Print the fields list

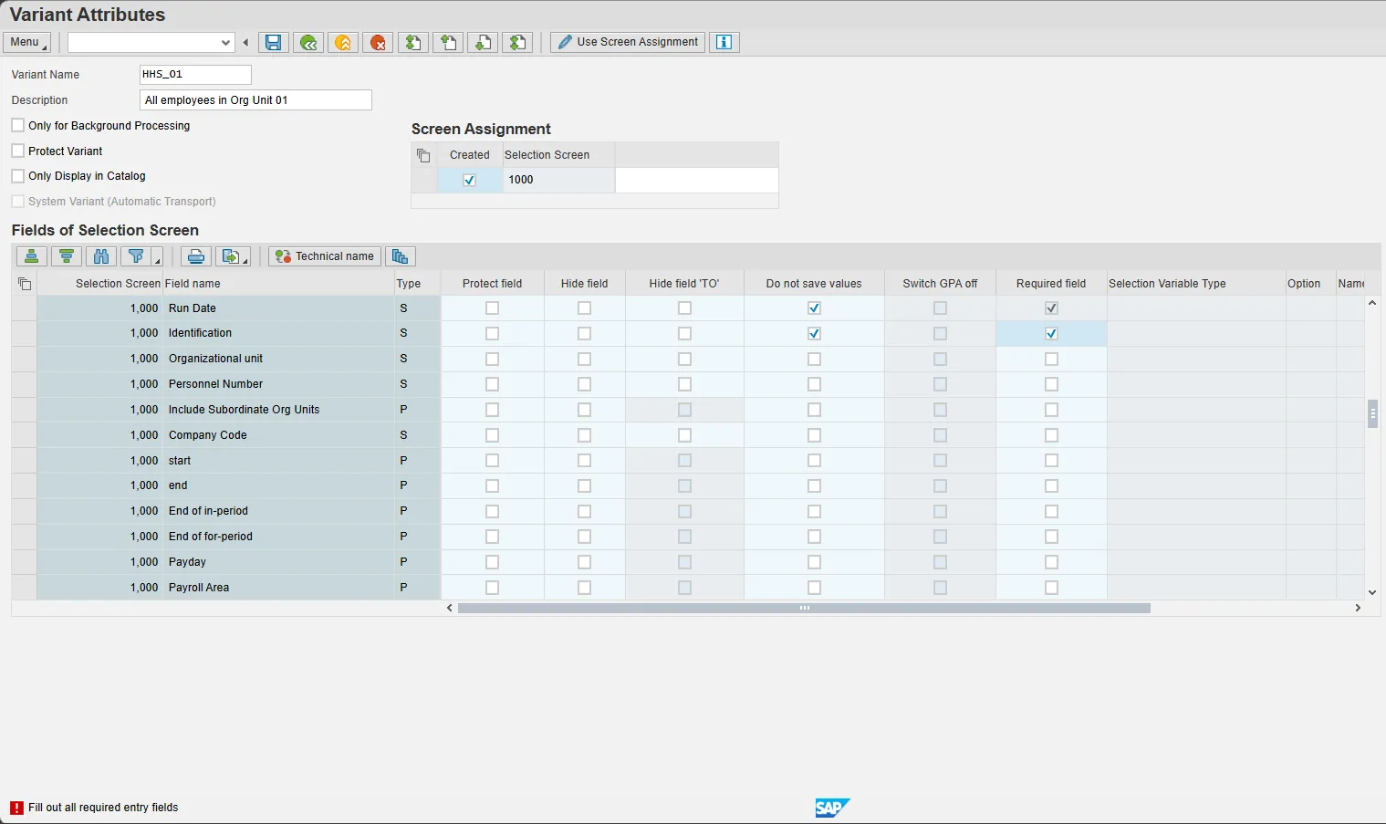(x=195, y=257)
